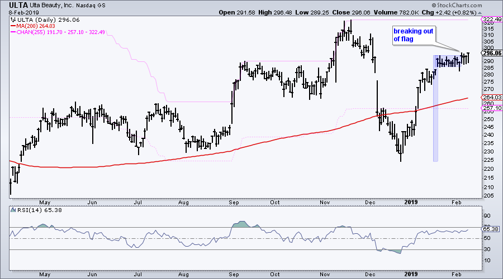
Task: Click the 296.06 last price tag on axis
Action: point(492,53)
